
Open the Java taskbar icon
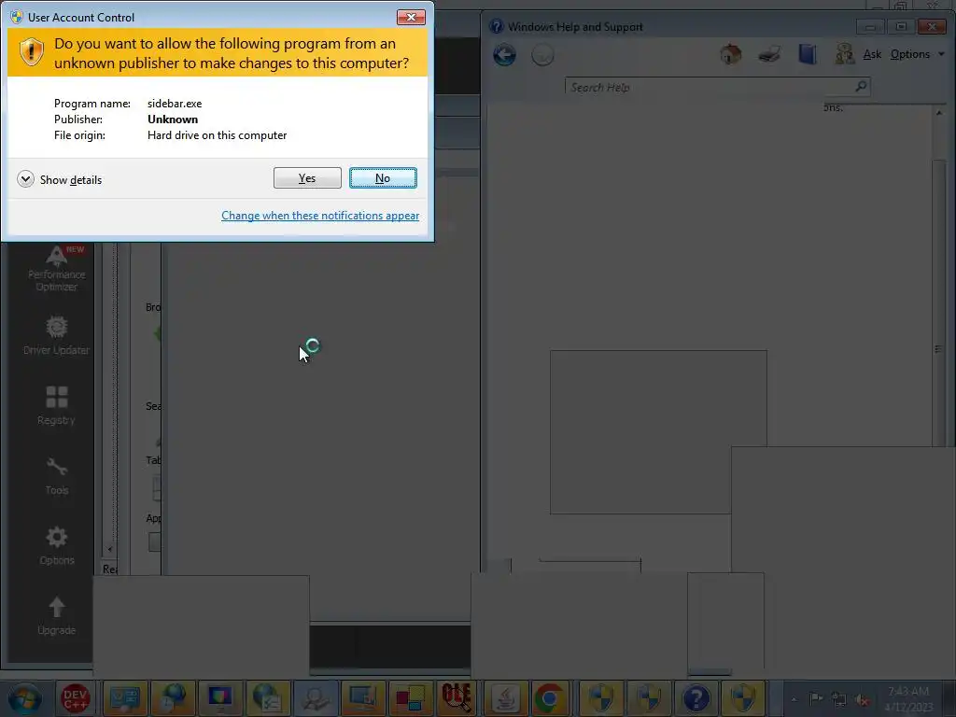[505, 698]
